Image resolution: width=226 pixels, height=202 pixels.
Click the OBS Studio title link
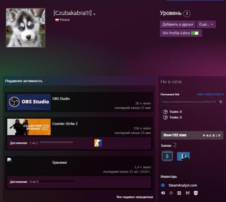pyautogui.click(x=61, y=99)
